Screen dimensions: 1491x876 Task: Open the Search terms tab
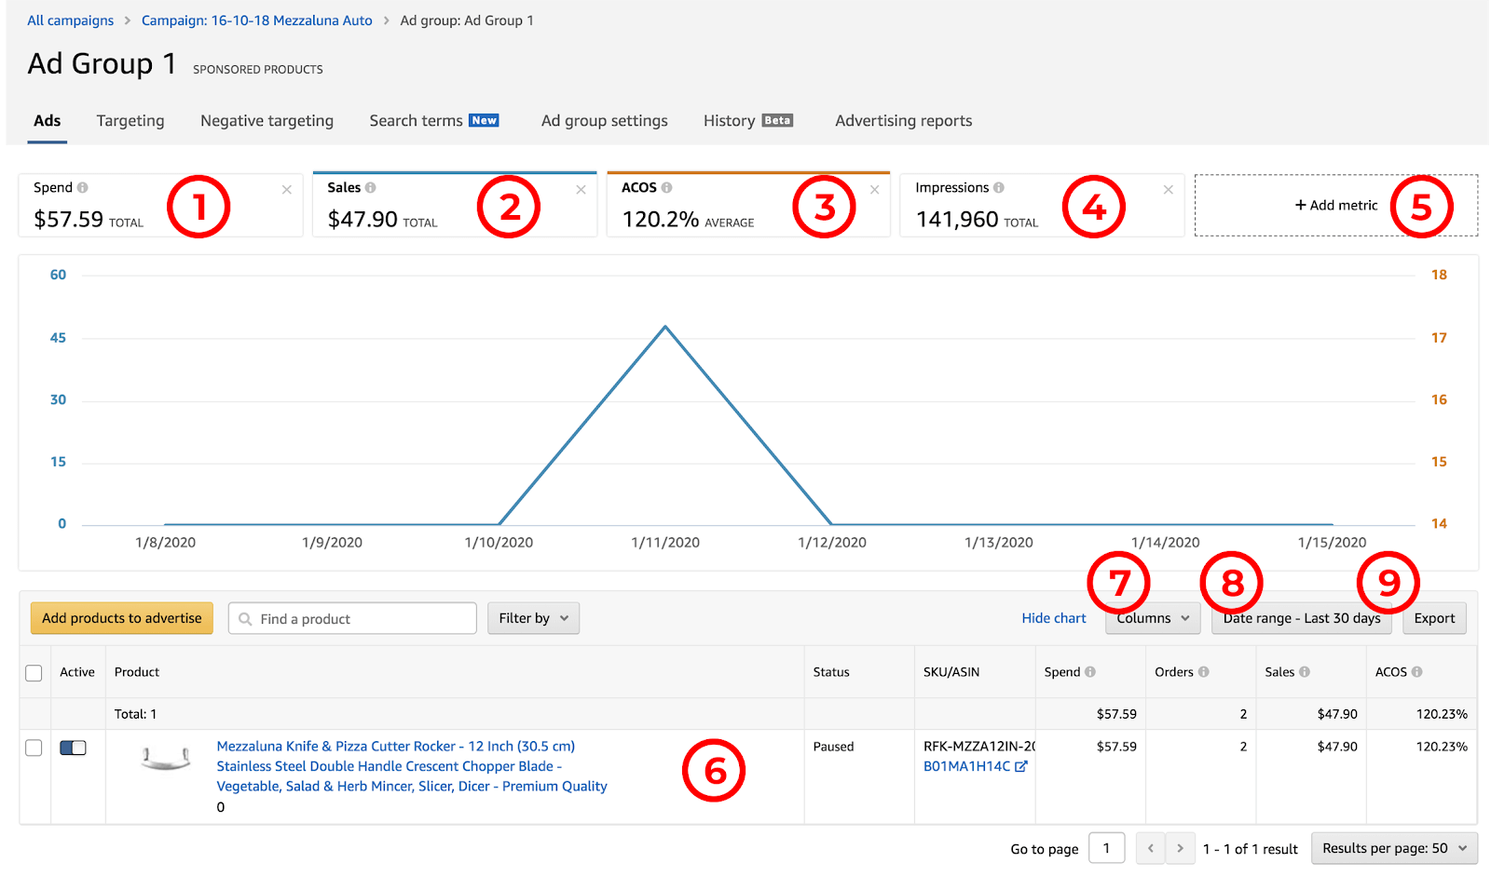click(433, 120)
